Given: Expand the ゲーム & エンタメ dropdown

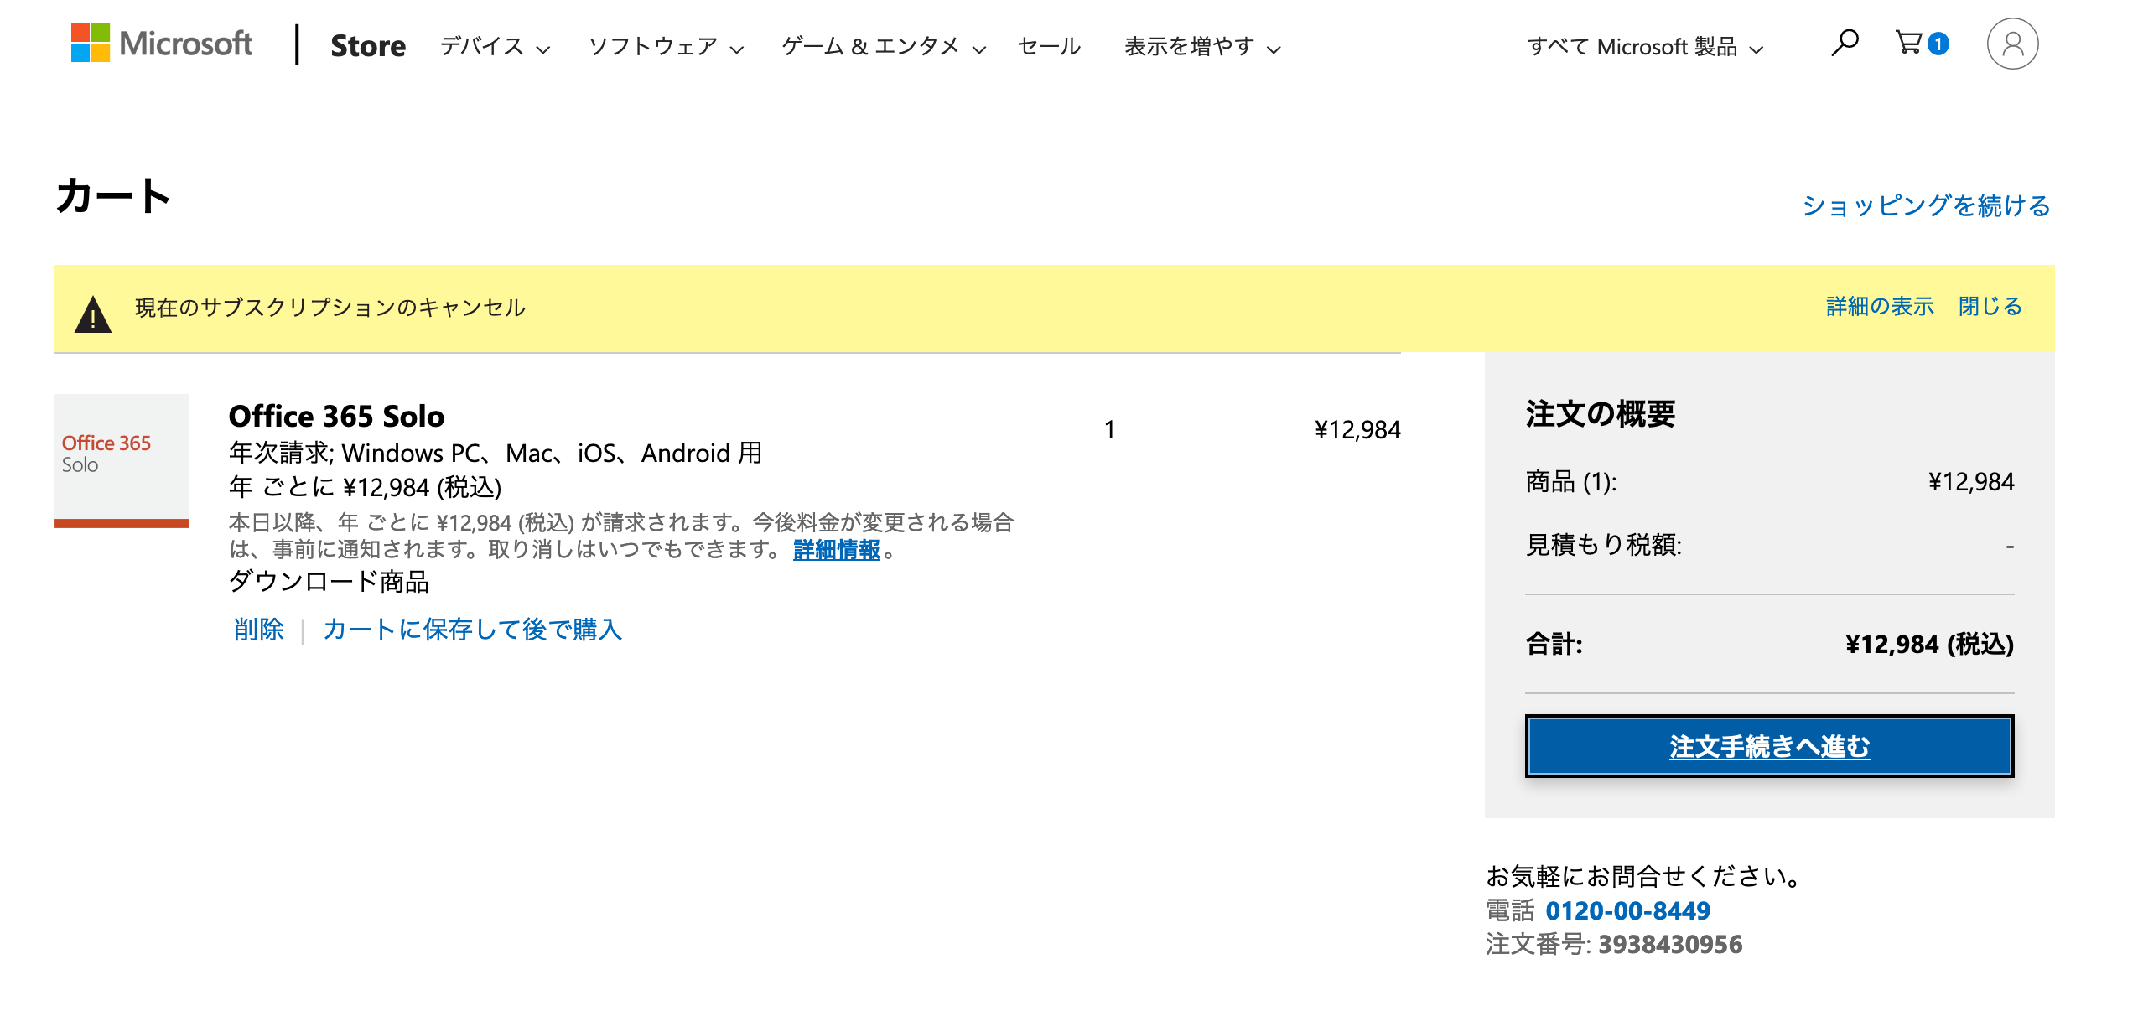Looking at the screenshot, I should 883,47.
